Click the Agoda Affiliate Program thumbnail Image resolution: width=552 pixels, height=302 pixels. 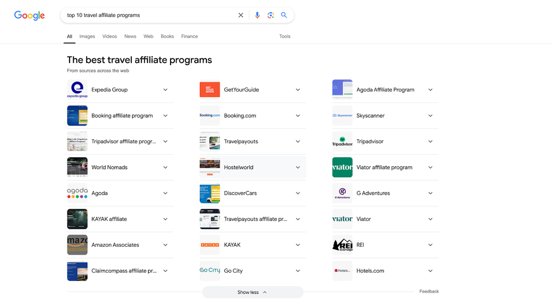(x=342, y=90)
